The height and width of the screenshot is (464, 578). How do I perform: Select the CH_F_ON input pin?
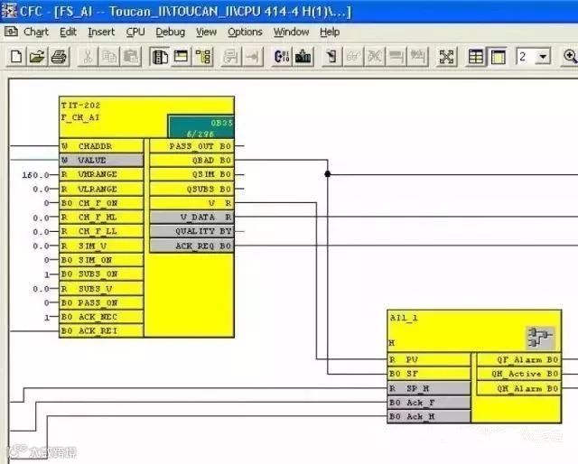click(x=101, y=203)
